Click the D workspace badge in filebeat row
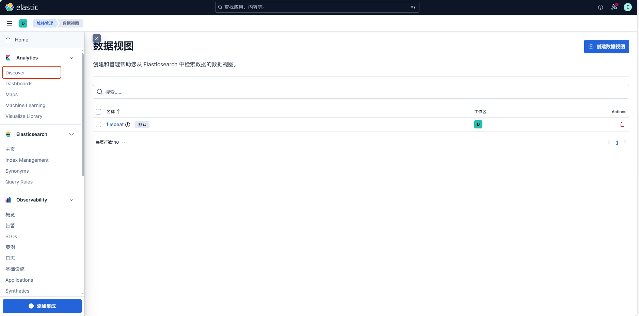Viewport: 639px width, 316px height. [x=478, y=124]
